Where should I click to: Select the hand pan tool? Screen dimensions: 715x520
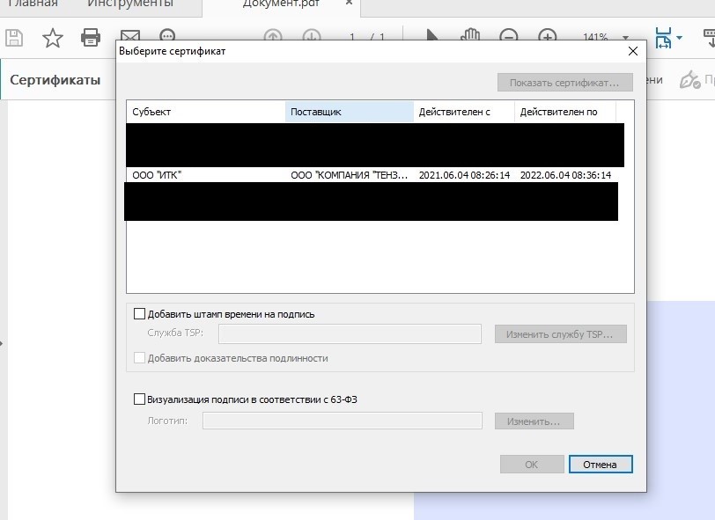[x=470, y=37]
